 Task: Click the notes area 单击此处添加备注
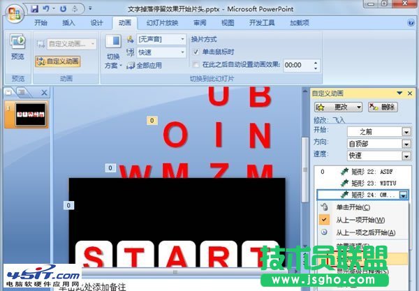point(92,288)
